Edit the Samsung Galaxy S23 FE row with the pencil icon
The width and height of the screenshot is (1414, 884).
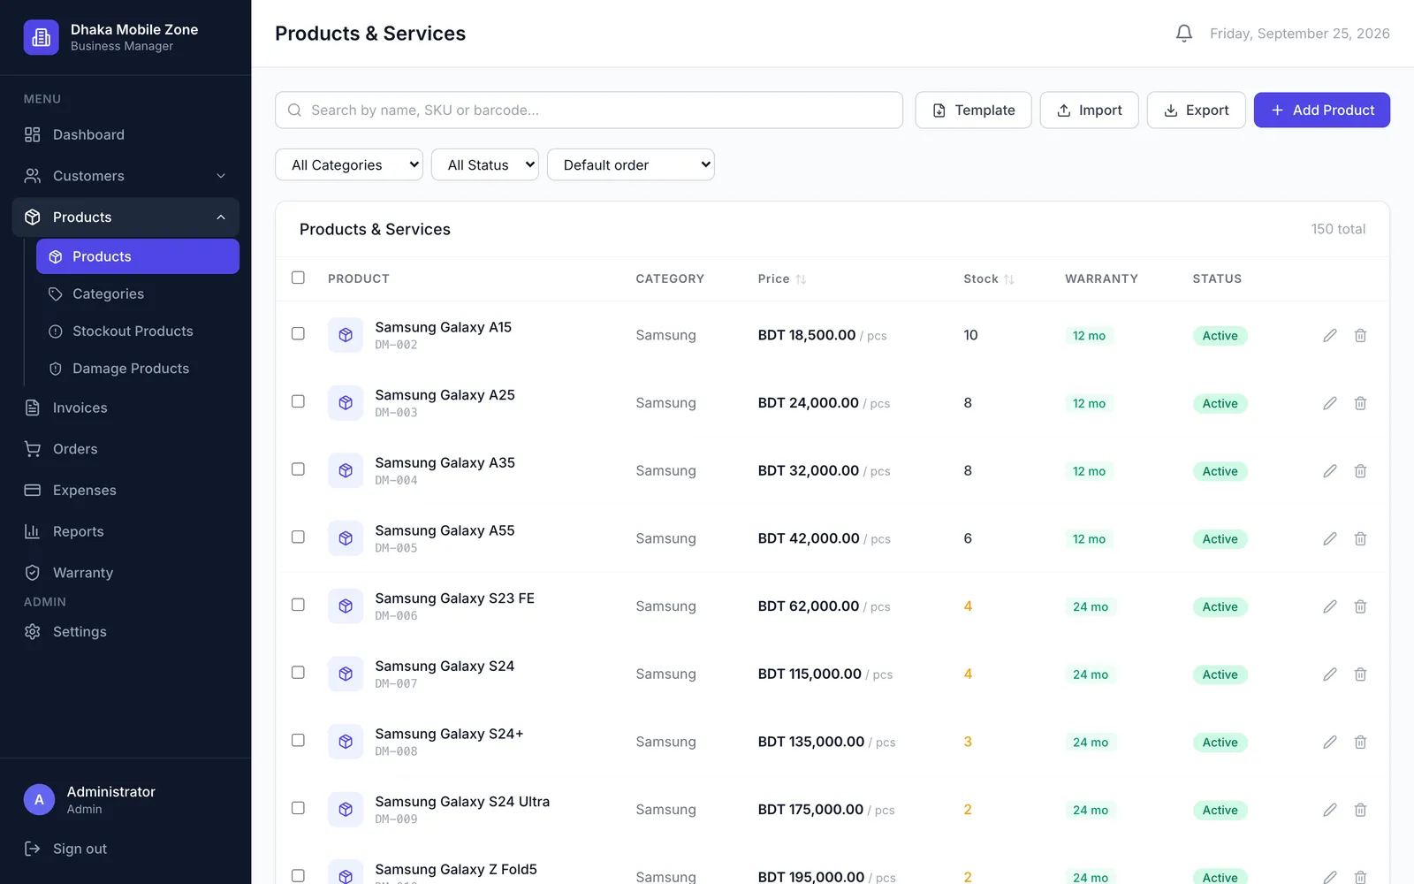(x=1330, y=606)
